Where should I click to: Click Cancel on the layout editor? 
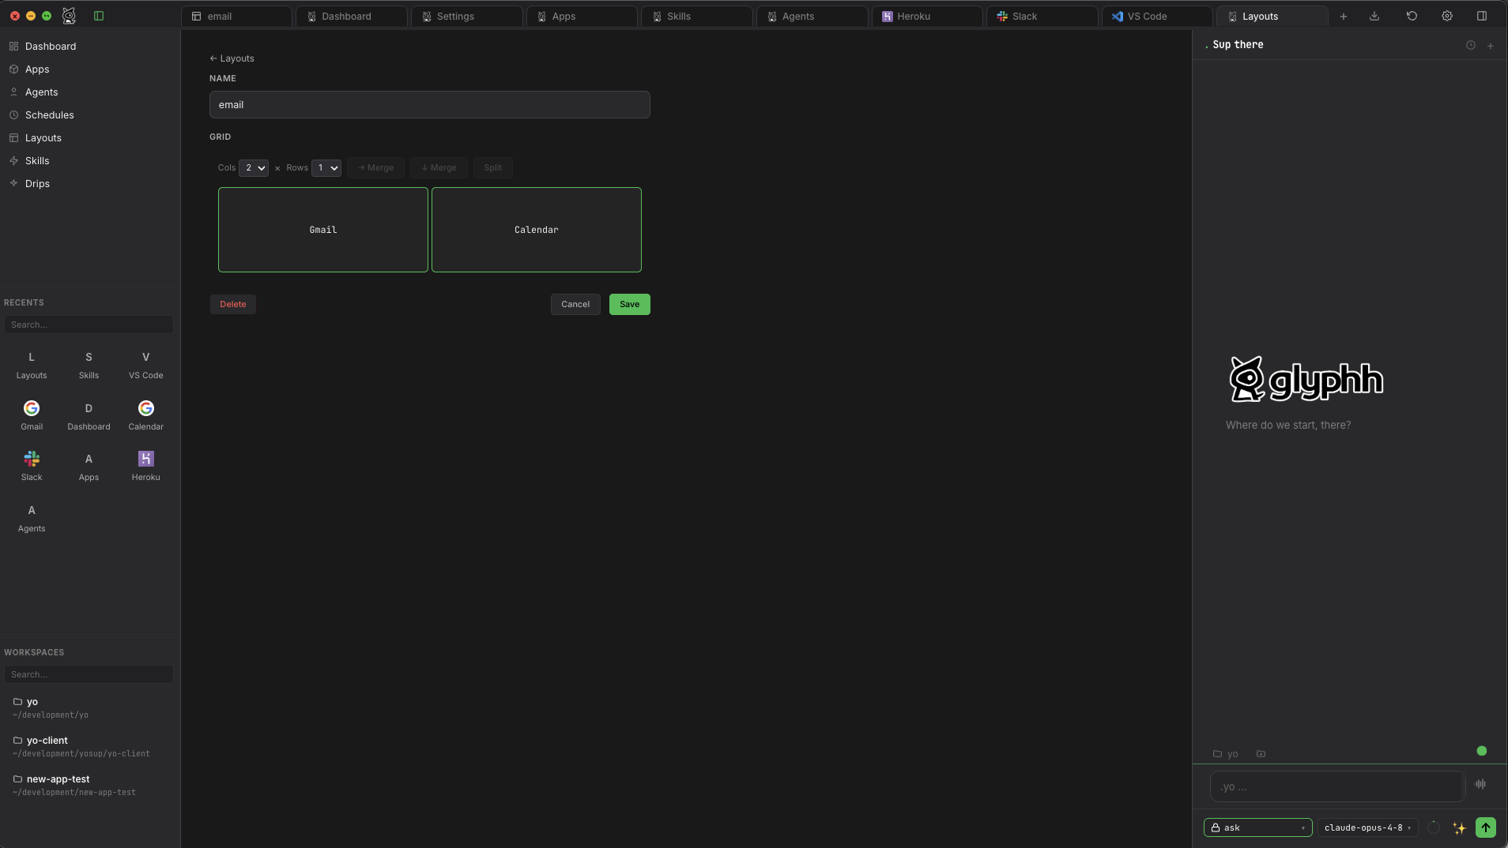[575, 305]
